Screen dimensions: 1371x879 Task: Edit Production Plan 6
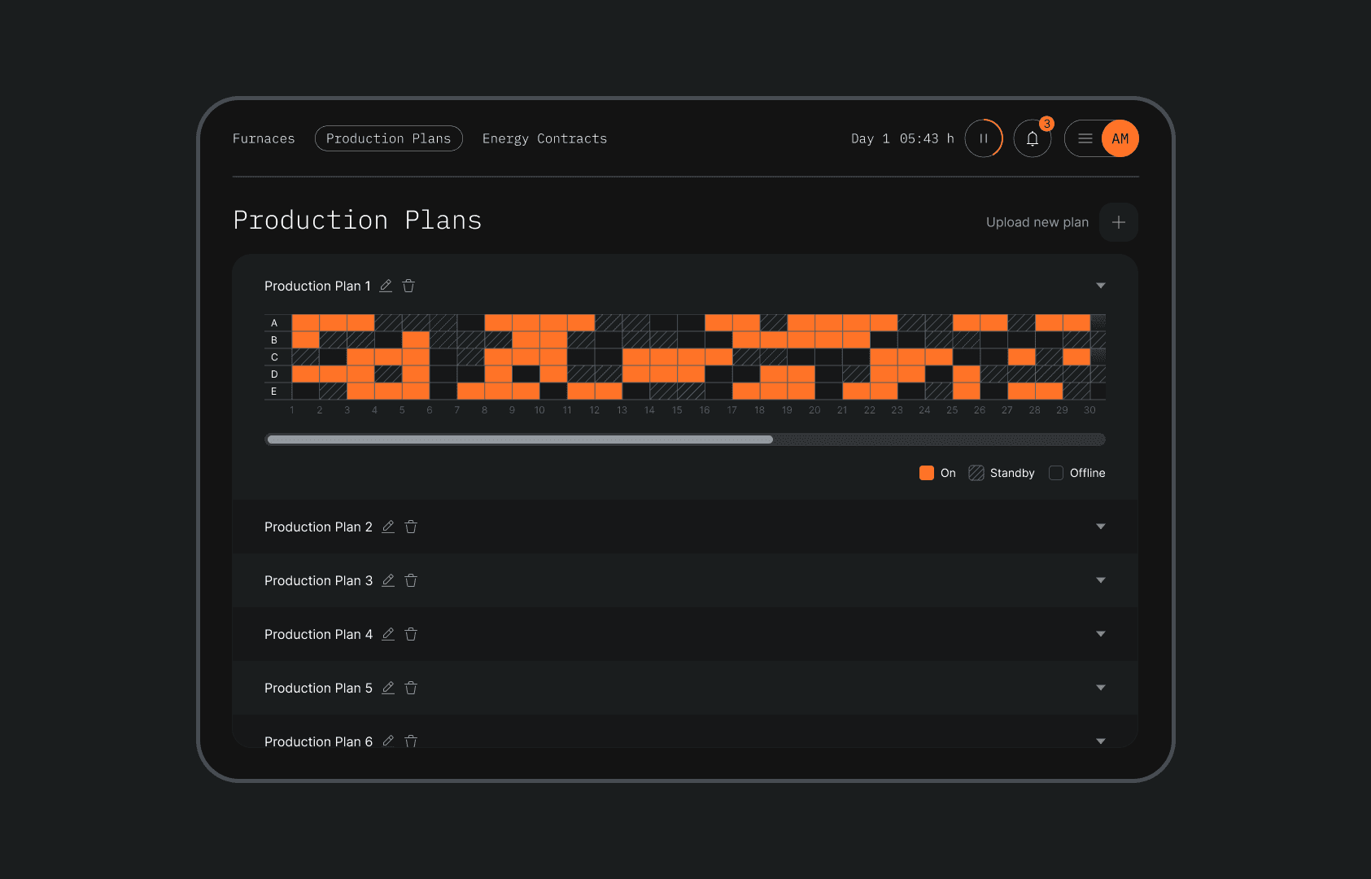(x=388, y=741)
